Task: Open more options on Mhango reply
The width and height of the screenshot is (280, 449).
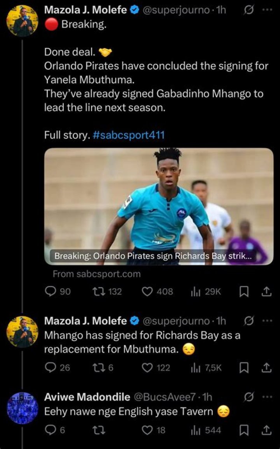Action: (266, 321)
